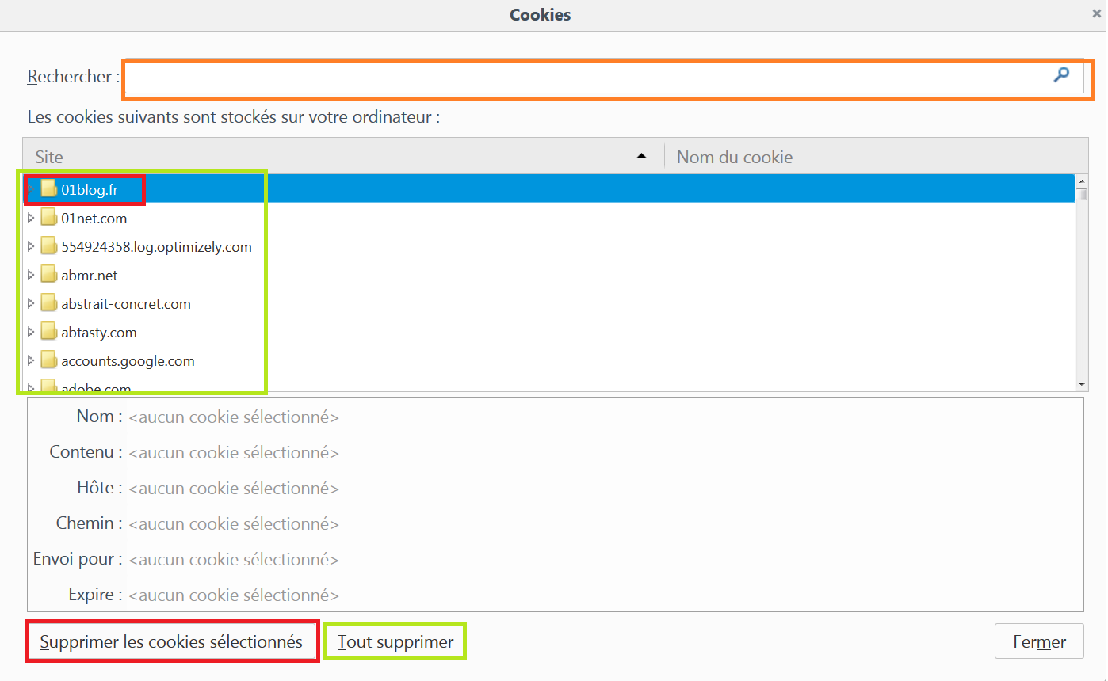Click the site list scrollbar thumb
This screenshot has width=1108, height=681.
point(1082,194)
